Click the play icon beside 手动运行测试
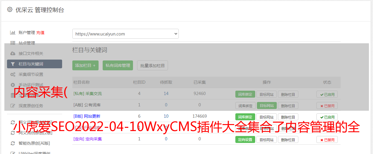This screenshot has height=154, width=373. point(13,85)
